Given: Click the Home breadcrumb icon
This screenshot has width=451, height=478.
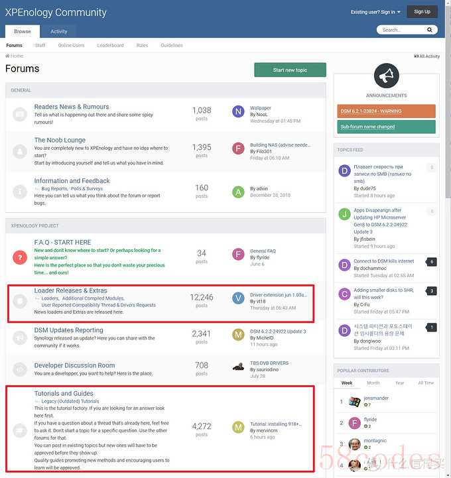Looking at the screenshot, I should coord(7,56).
